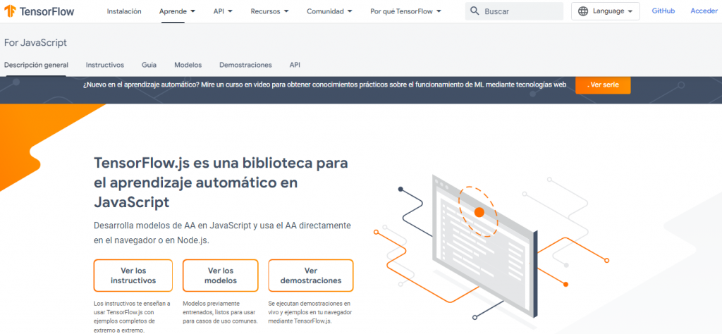Select the Descripción general tab
This screenshot has width=722, height=334.
click(x=37, y=66)
